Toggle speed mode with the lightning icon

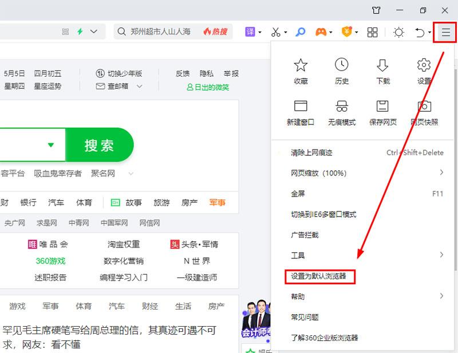[80, 32]
